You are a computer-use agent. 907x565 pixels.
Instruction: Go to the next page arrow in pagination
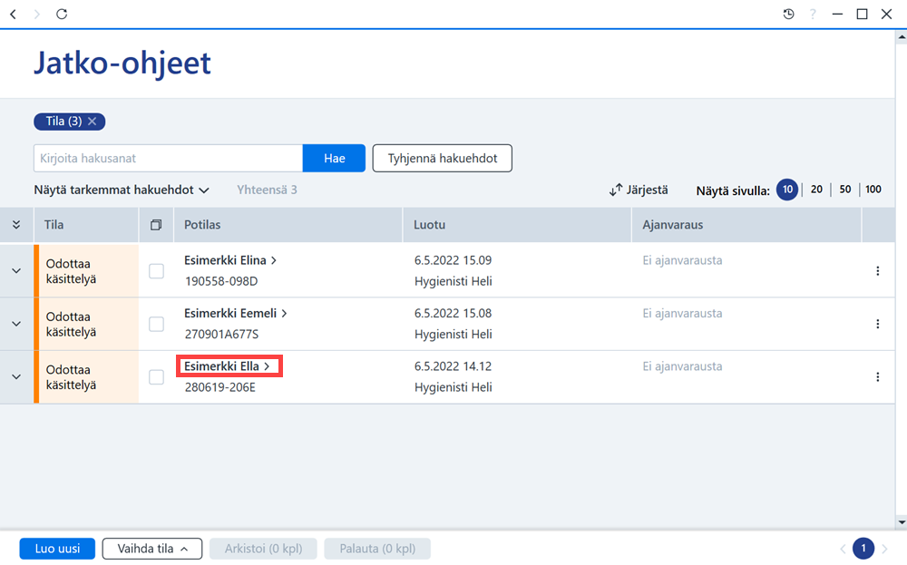coord(884,549)
